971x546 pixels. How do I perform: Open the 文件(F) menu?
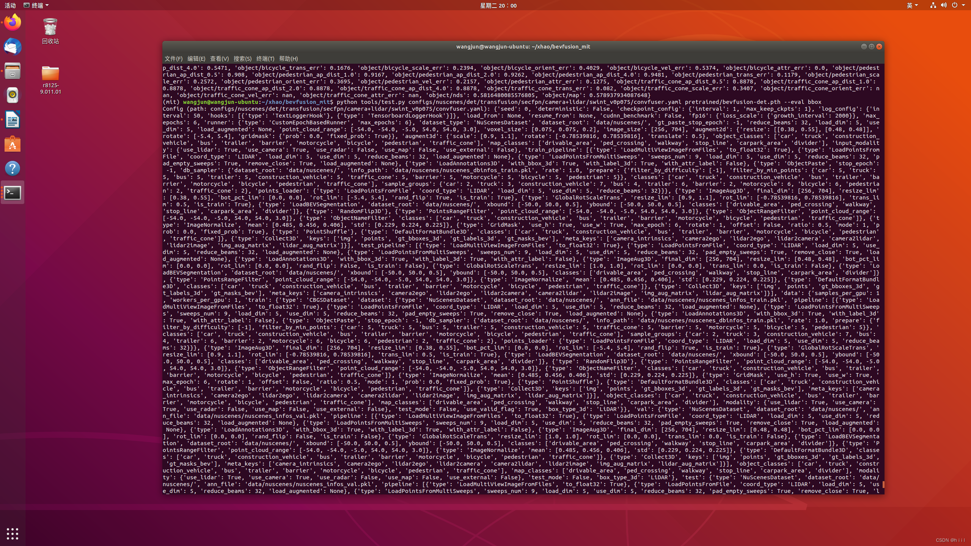click(x=173, y=59)
